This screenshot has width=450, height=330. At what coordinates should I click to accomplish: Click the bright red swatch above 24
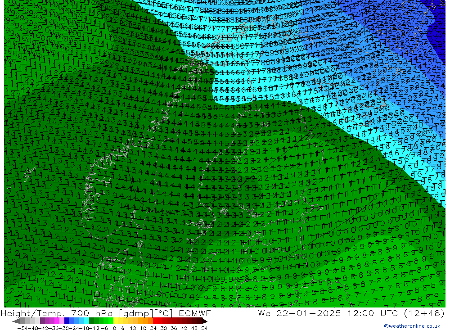(155, 321)
